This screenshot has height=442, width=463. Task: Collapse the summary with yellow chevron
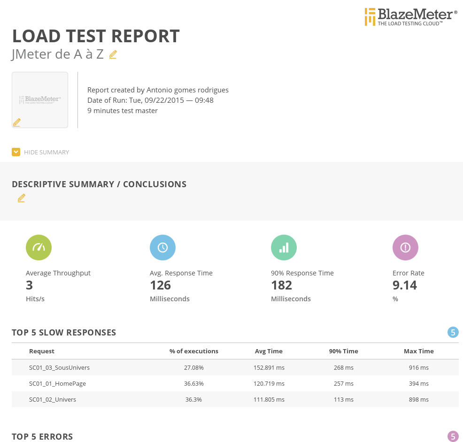coord(16,152)
